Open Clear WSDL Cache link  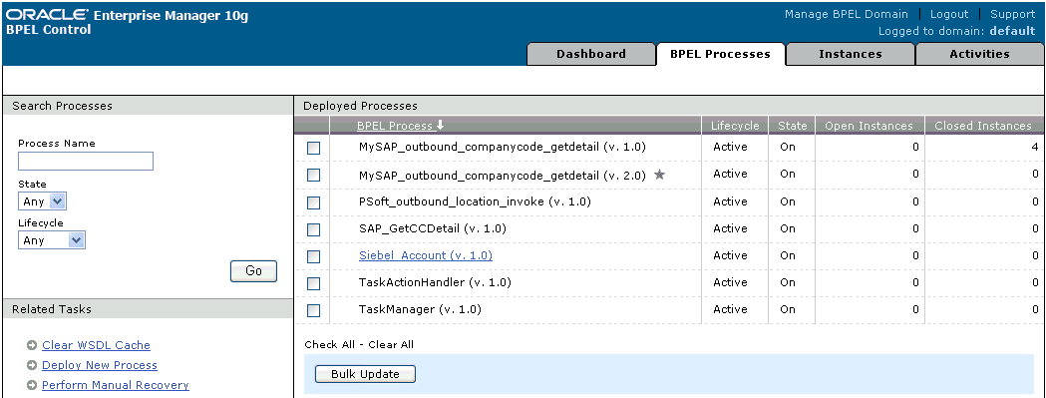click(x=96, y=345)
